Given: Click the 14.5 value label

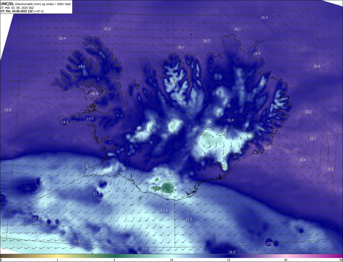Looking at the screenshot, I should [x=90, y=118].
